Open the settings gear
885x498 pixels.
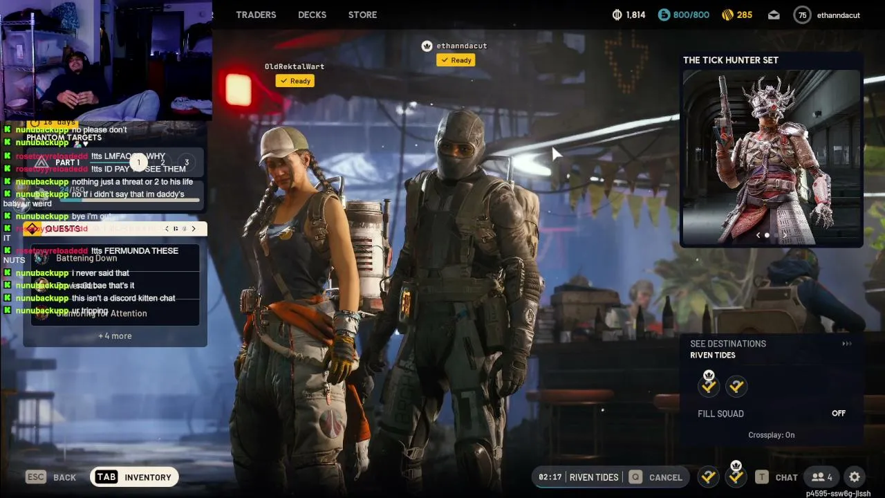(855, 477)
